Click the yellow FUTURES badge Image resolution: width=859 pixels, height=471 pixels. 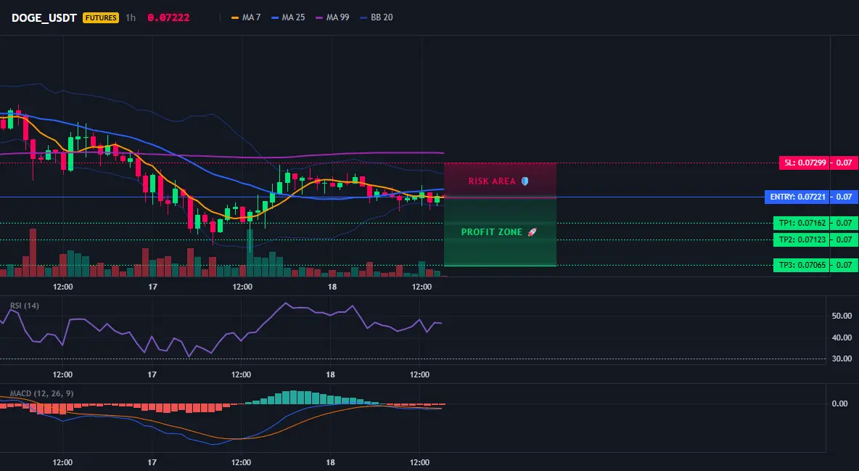click(x=101, y=17)
